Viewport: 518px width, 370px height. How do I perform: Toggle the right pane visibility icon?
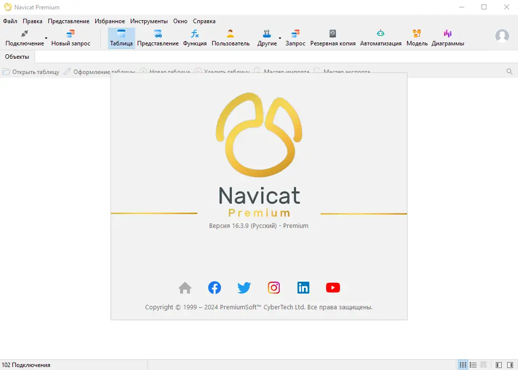510,365
